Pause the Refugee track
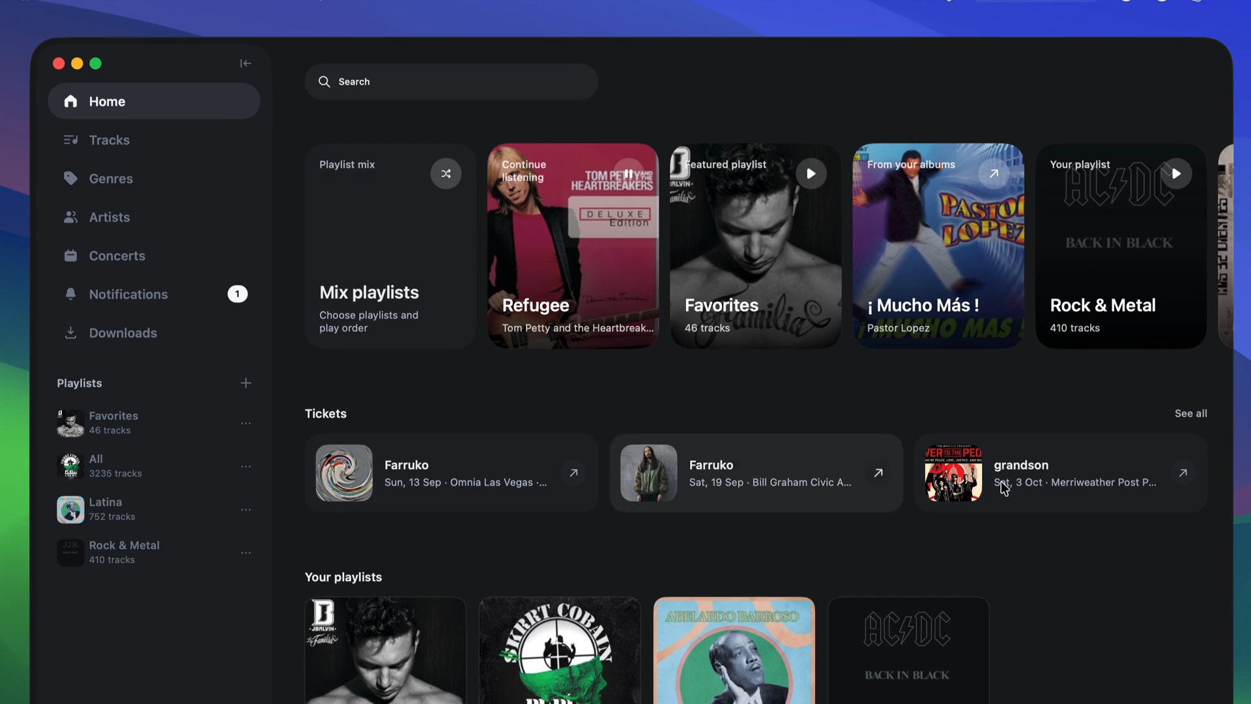The image size is (1251, 704). click(628, 173)
